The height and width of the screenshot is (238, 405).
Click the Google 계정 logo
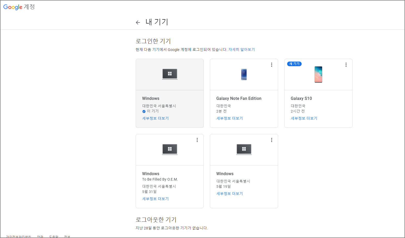(x=19, y=7)
